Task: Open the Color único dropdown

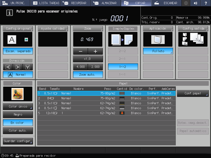Action: 18,107
